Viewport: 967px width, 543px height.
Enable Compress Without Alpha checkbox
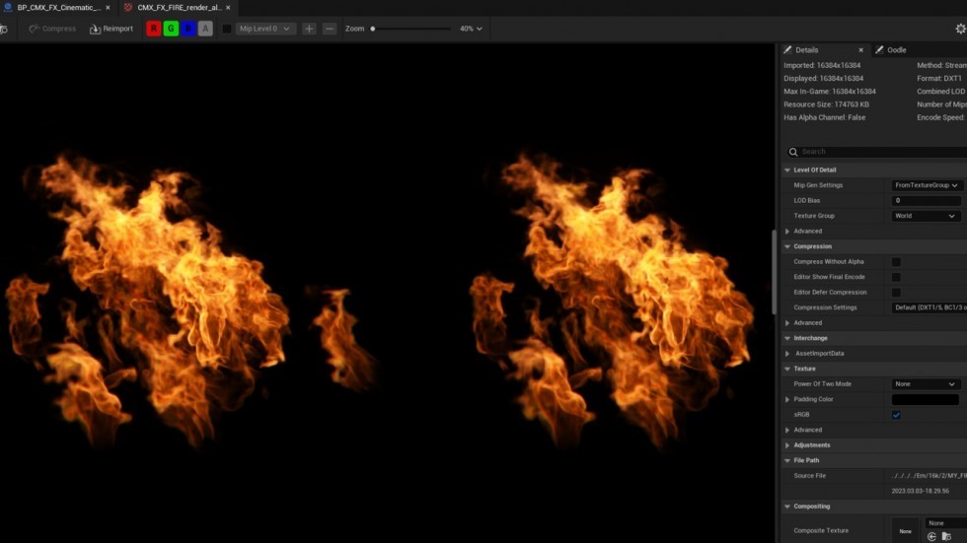tap(896, 262)
